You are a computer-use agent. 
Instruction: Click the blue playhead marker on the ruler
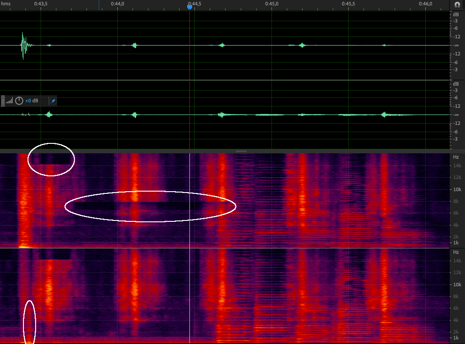pyautogui.click(x=190, y=6)
